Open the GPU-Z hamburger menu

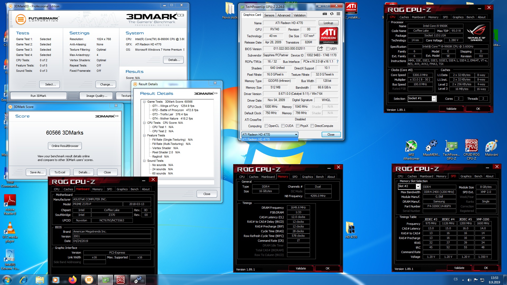[338, 14]
